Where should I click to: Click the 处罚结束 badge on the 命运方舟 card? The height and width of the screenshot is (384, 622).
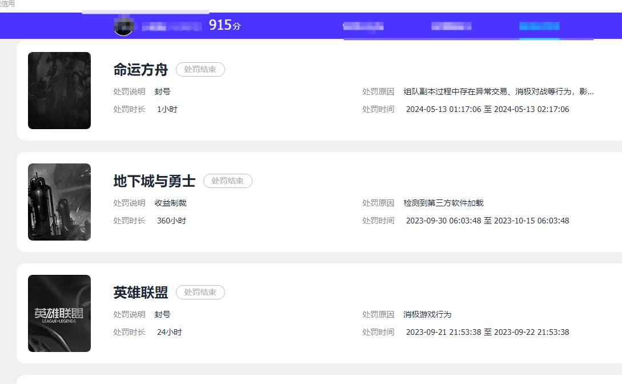(x=200, y=69)
